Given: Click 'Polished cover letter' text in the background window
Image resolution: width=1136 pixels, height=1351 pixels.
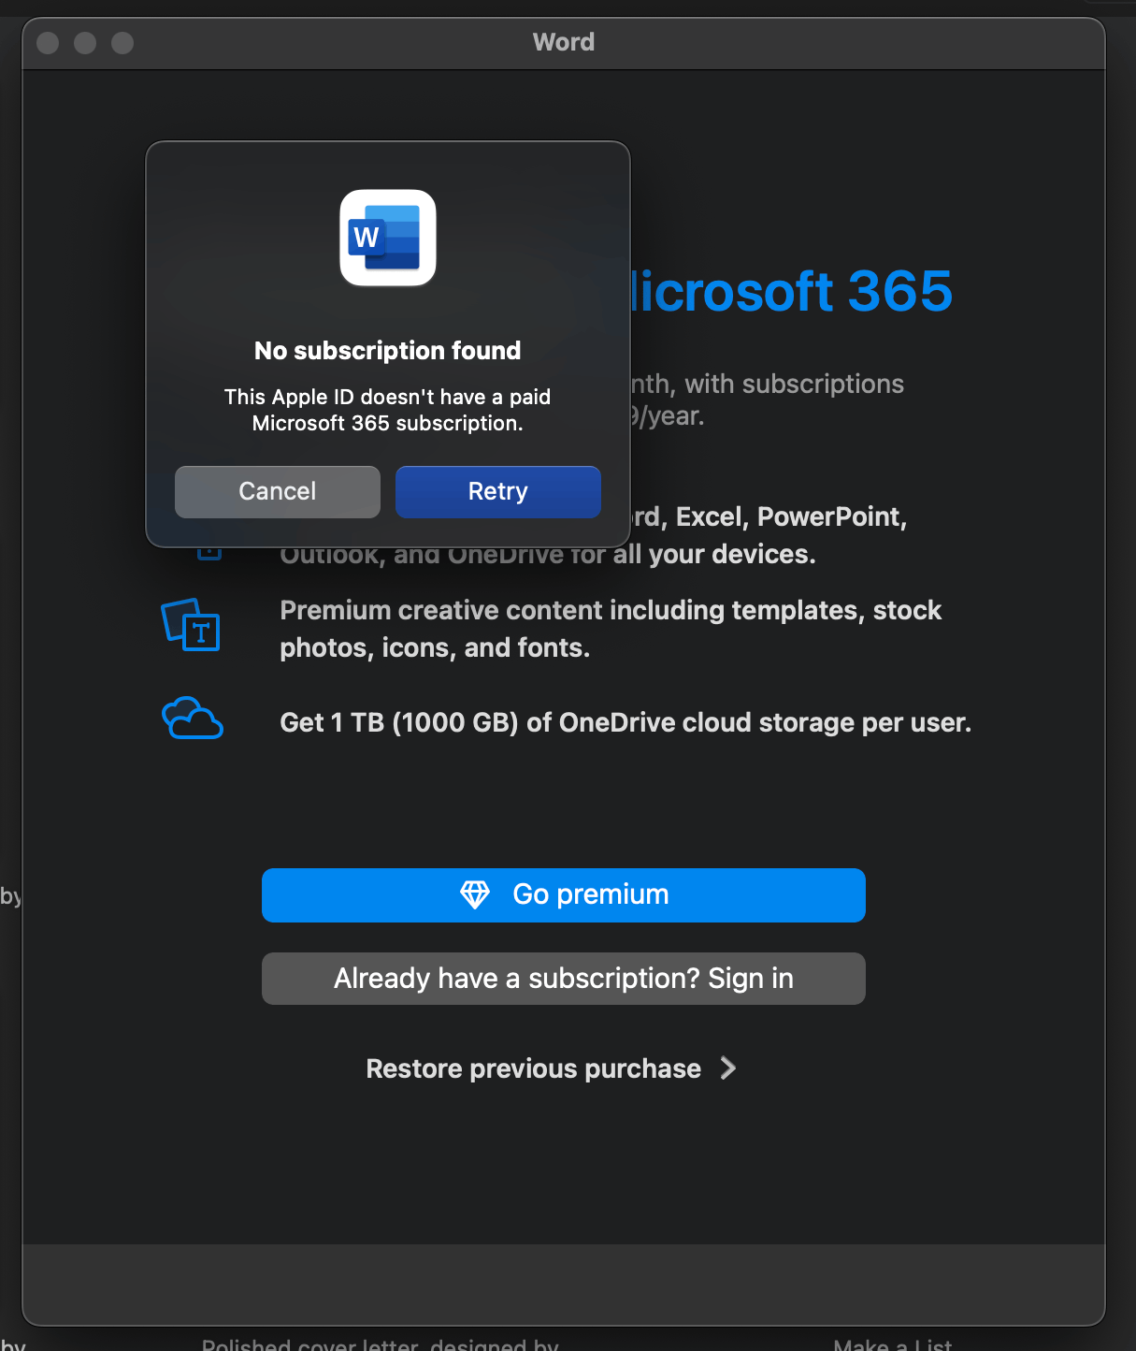Looking at the screenshot, I should pos(381,1344).
